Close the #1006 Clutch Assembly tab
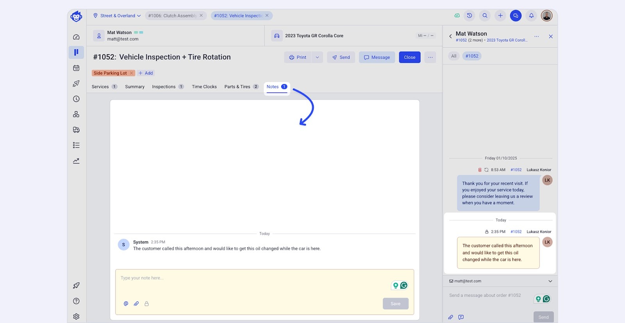The height and width of the screenshot is (323, 625). click(201, 16)
